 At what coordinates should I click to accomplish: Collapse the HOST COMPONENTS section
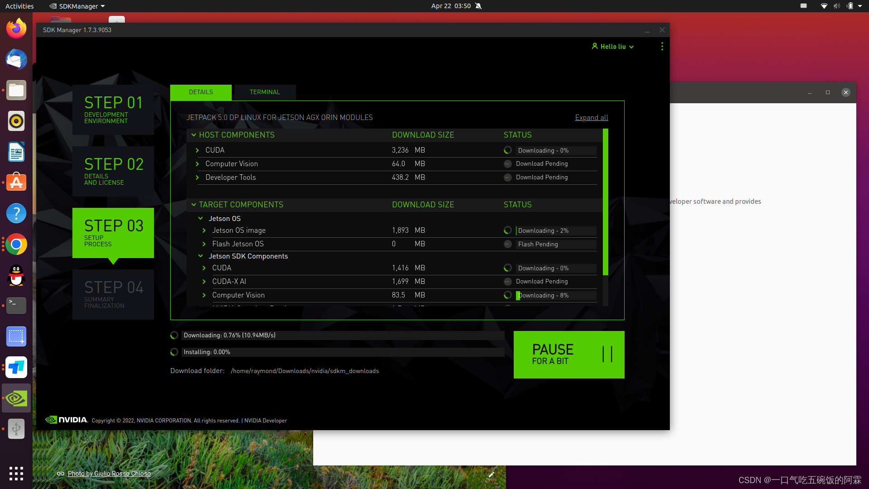194,135
